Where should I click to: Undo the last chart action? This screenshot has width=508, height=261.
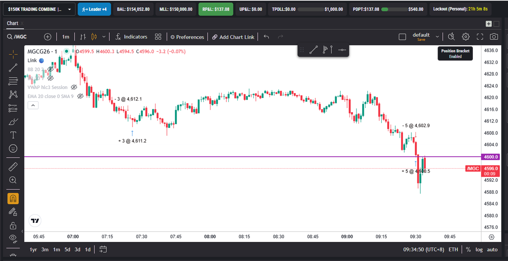266,37
